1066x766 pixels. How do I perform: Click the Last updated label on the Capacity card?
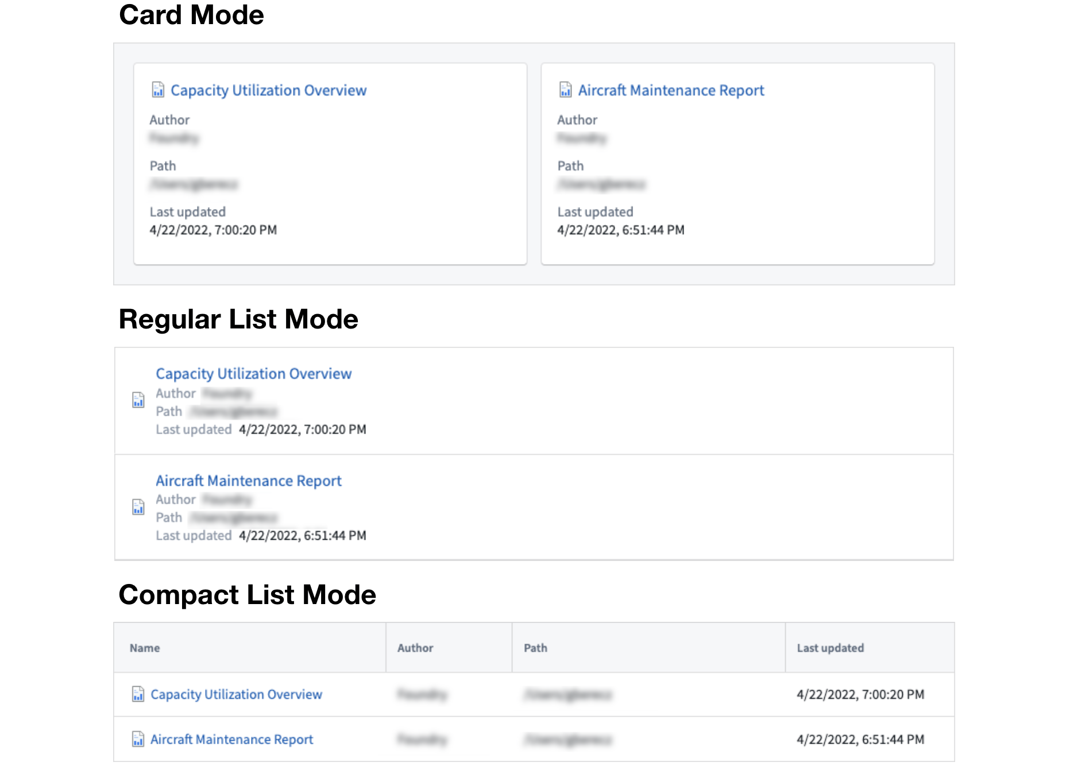187,212
